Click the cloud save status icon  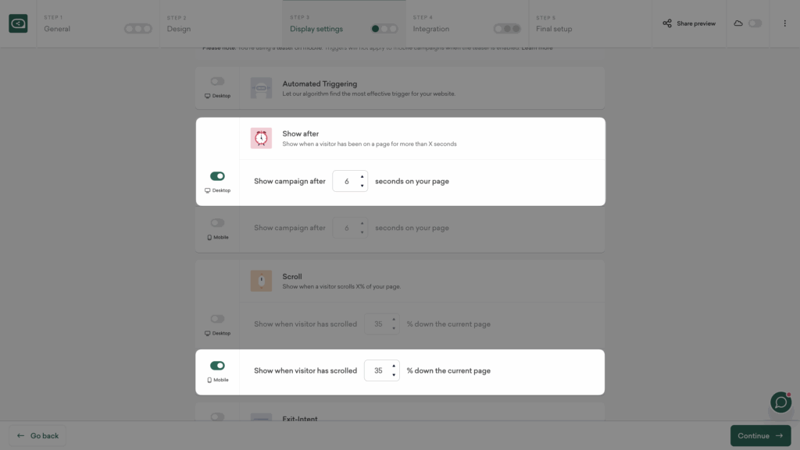pyautogui.click(x=738, y=23)
